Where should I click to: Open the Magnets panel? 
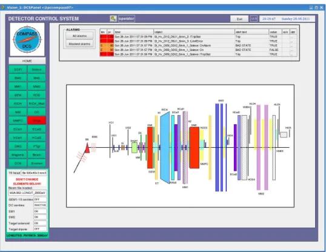pyautogui.click(x=18, y=154)
